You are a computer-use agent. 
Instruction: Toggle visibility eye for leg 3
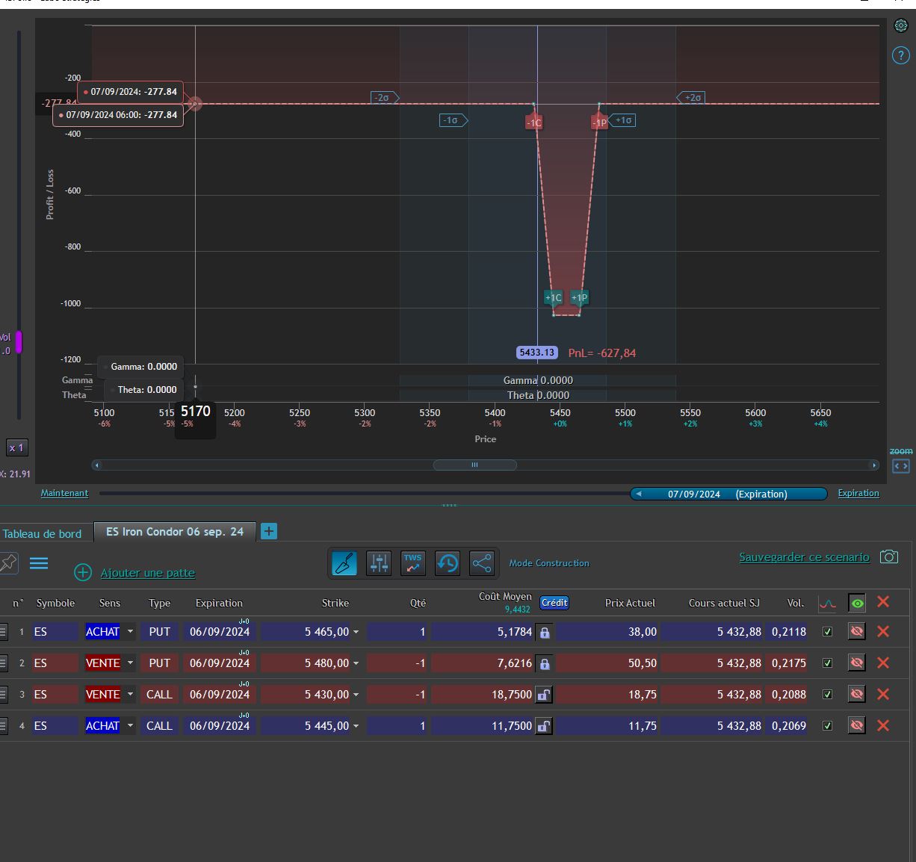coord(857,694)
